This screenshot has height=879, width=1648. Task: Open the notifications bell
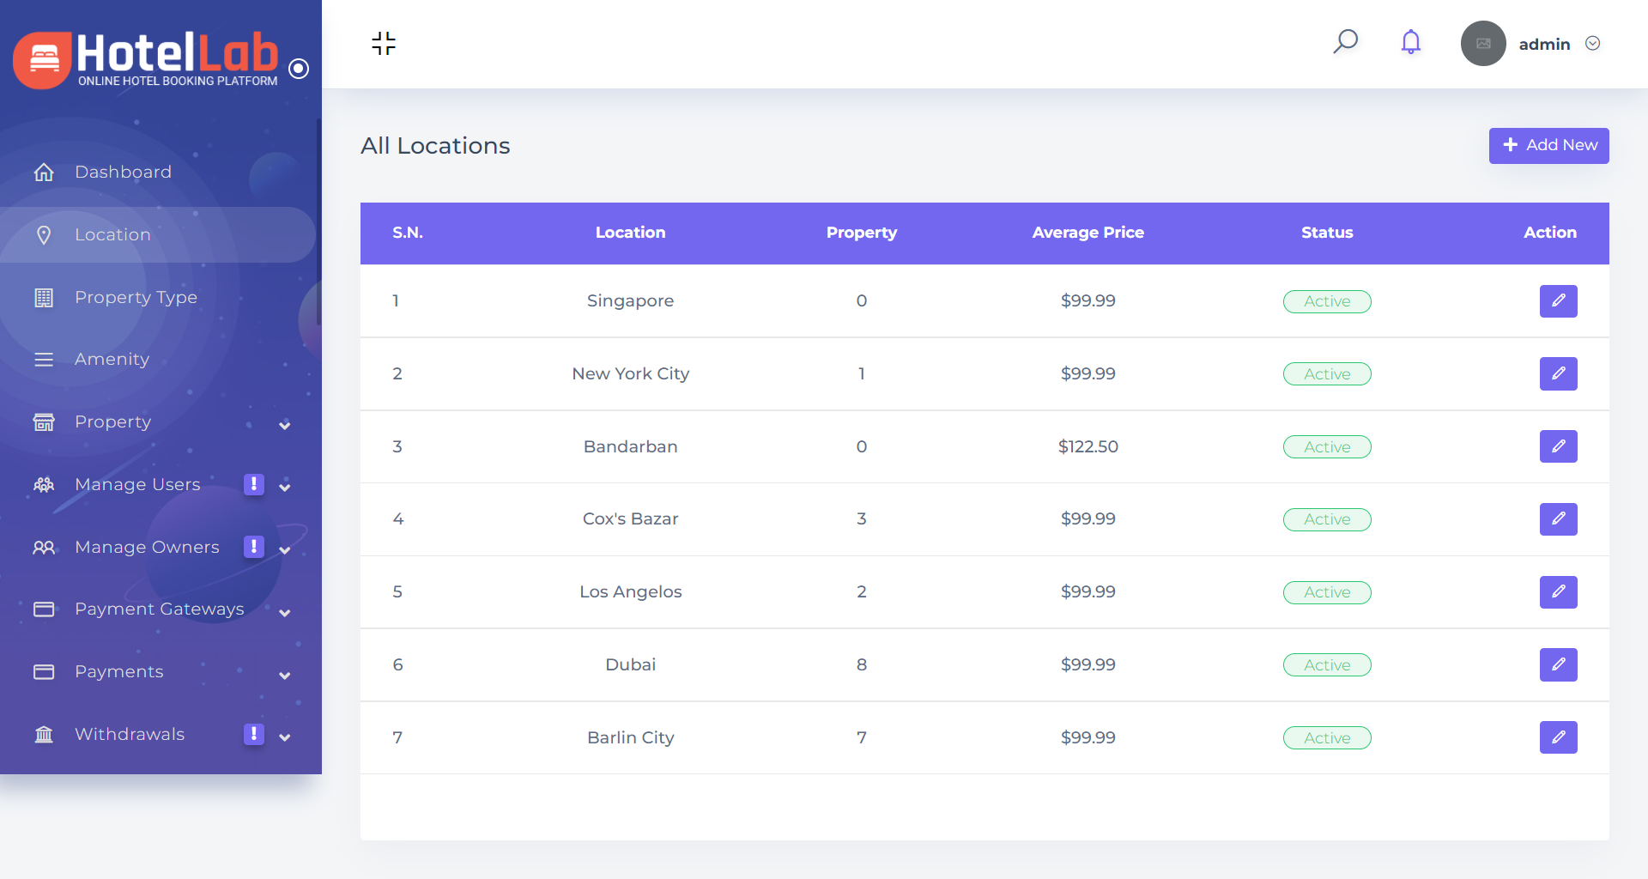[x=1410, y=42]
